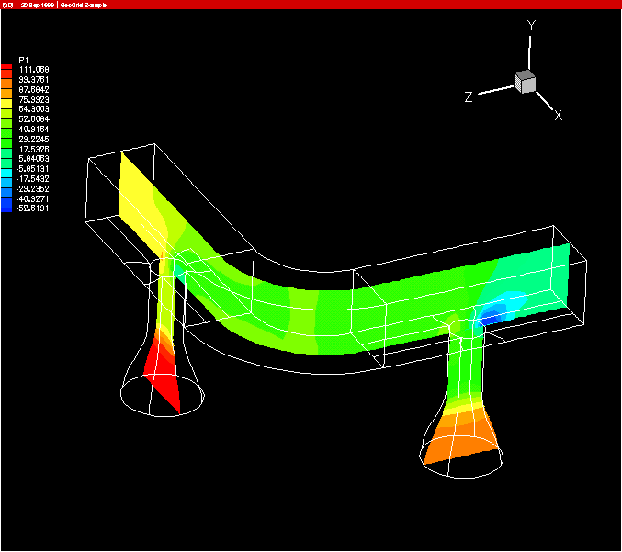Viewport: 622px width, 552px height.
Task: Click the P1 legend title
Action: coord(25,60)
